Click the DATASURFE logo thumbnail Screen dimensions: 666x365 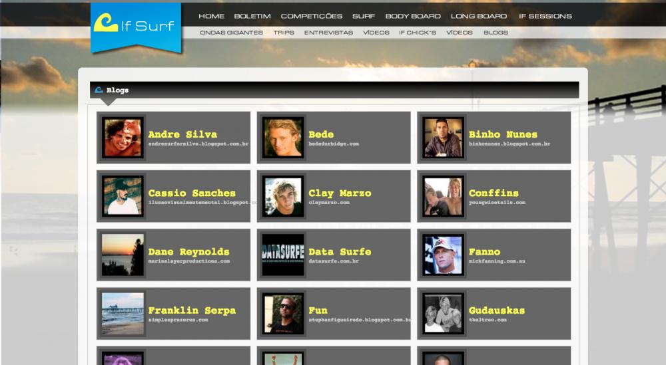[283, 255]
